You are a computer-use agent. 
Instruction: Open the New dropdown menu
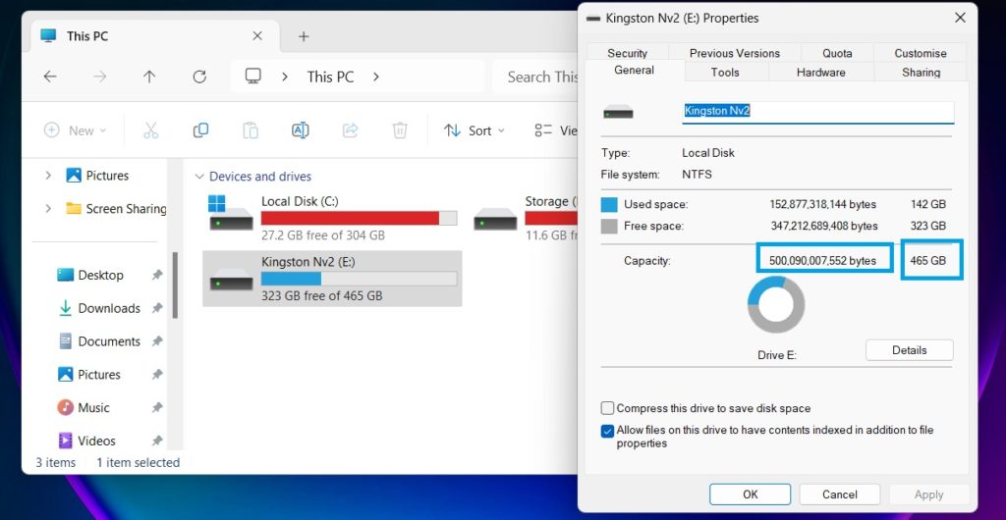click(x=75, y=130)
